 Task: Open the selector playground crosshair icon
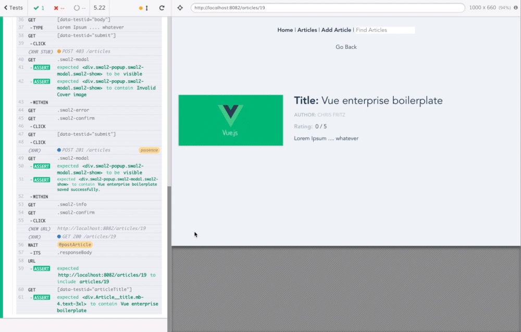coord(180,8)
